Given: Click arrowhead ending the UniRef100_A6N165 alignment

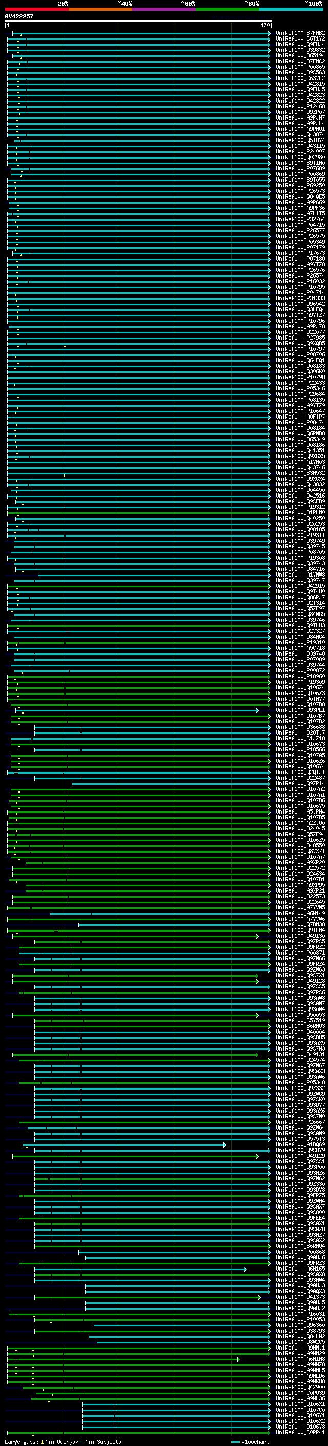Looking at the screenshot, I should point(245,1269).
